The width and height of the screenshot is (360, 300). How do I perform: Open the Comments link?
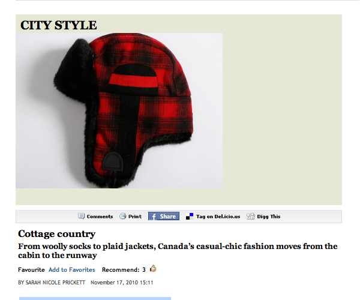tap(100, 217)
